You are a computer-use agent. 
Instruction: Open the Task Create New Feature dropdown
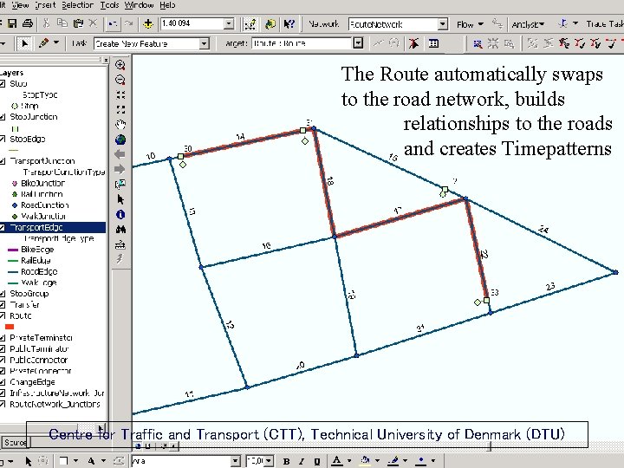pyautogui.click(x=205, y=43)
